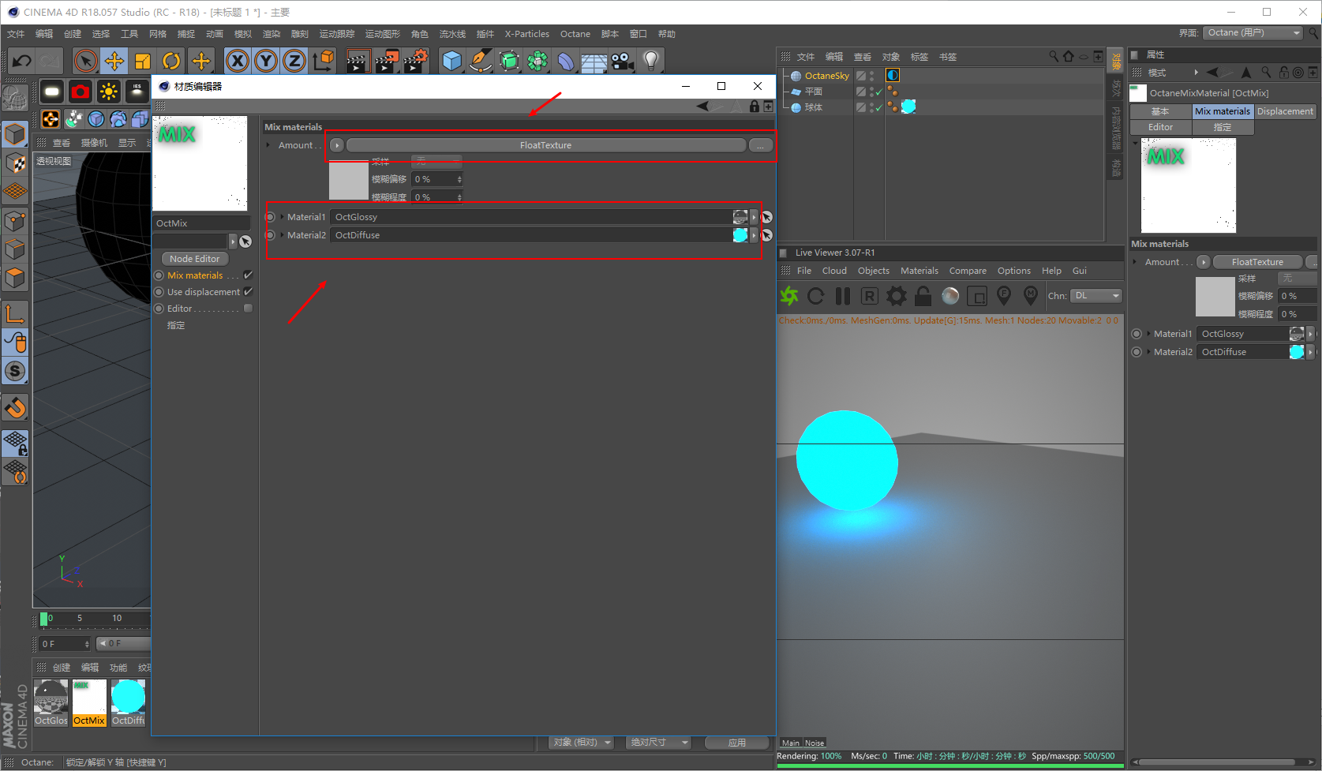Toggle Z axis lock
1322x771 pixels.
coord(294,61)
